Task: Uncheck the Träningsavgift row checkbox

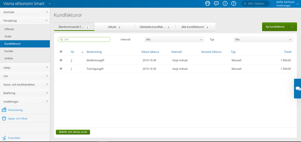Action: 61,69
